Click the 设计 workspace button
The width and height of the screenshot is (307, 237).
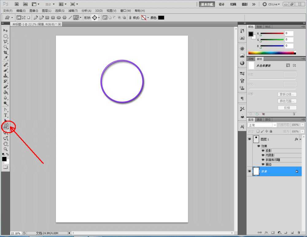point(222,4)
